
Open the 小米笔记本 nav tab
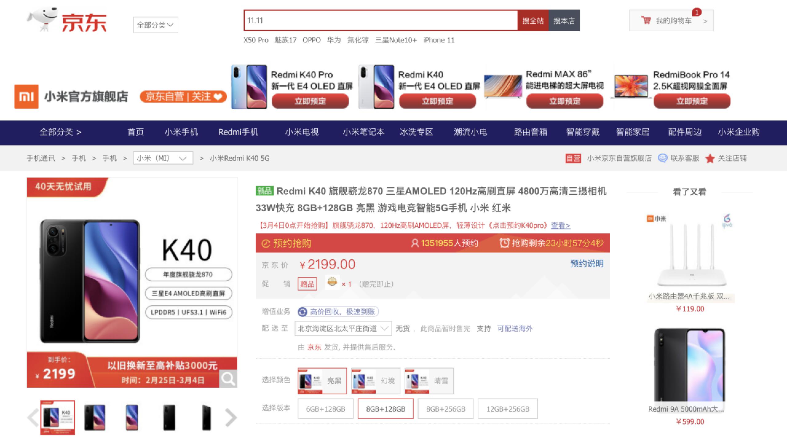364,132
